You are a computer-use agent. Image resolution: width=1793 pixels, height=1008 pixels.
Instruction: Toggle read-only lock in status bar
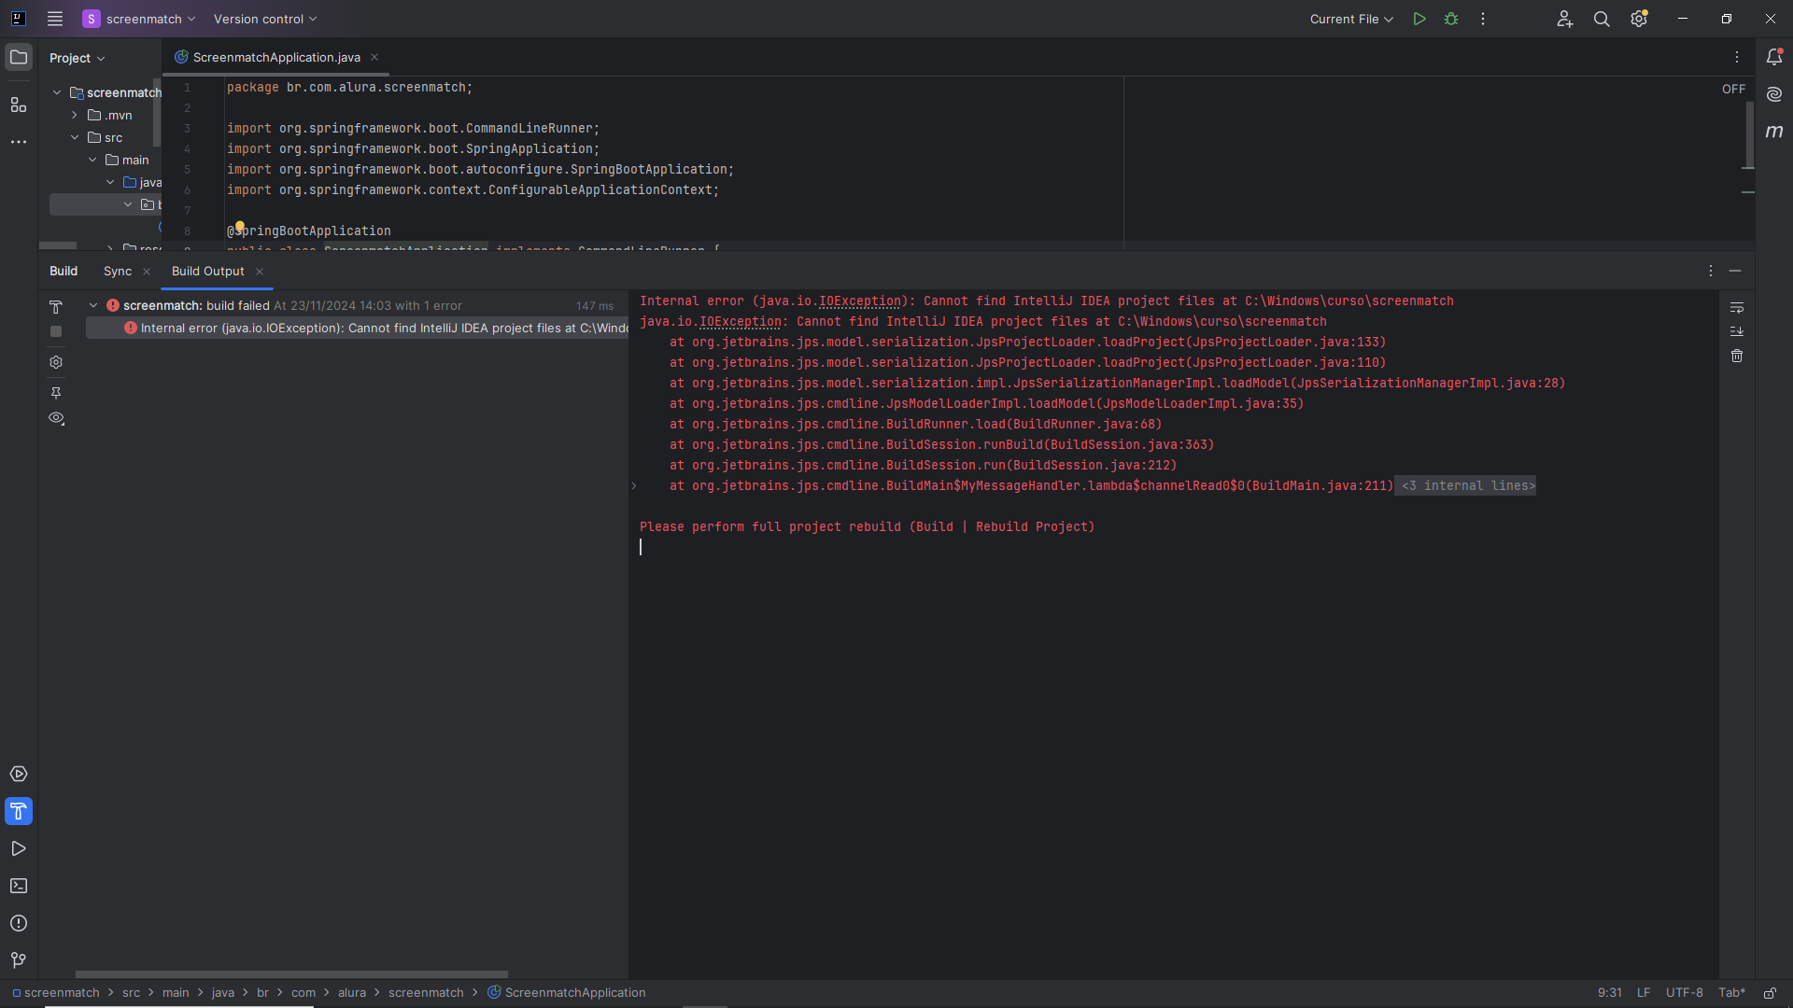pos(1770,993)
